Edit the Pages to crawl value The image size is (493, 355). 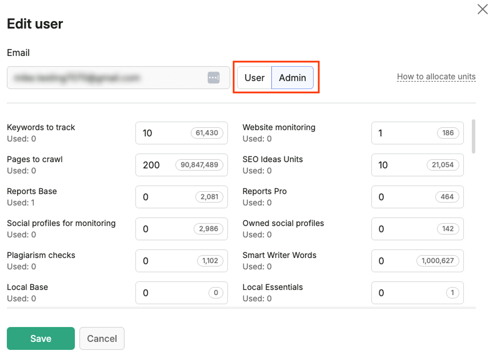click(182, 165)
